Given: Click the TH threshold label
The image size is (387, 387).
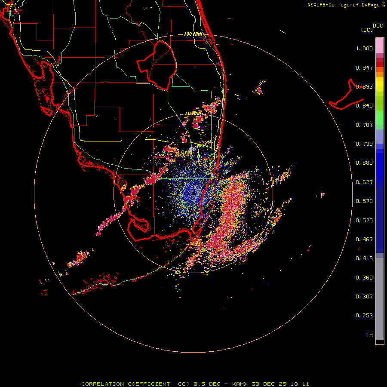Looking at the screenshot, I should [369, 335].
